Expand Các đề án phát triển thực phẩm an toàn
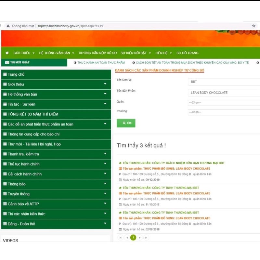The height and width of the screenshot is (260, 260). click(56, 124)
